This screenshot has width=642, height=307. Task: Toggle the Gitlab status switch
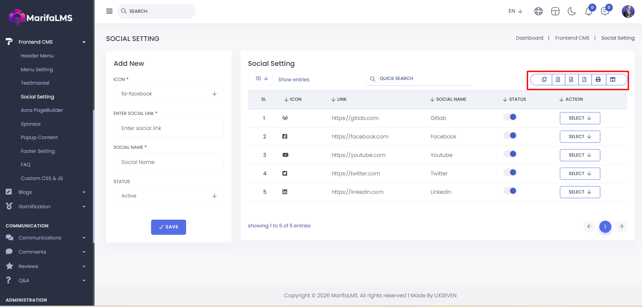click(x=510, y=117)
